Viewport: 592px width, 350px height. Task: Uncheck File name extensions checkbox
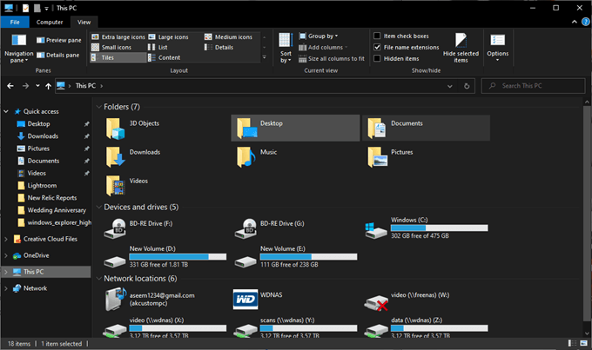click(377, 47)
